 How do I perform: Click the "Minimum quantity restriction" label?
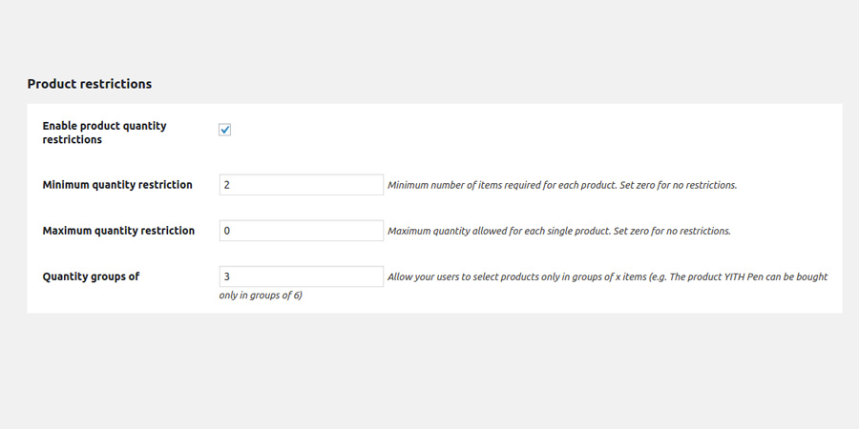pyautogui.click(x=117, y=185)
